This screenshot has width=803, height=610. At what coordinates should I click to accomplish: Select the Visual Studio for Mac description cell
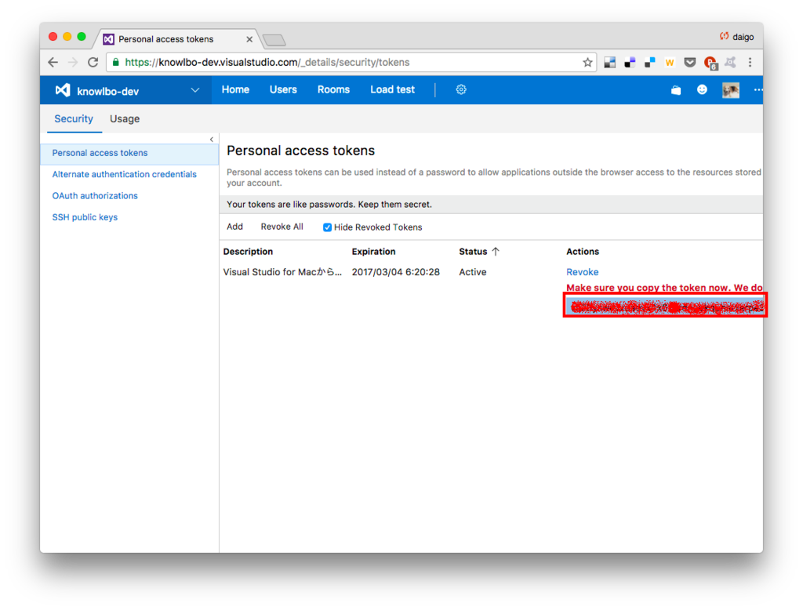click(x=282, y=273)
